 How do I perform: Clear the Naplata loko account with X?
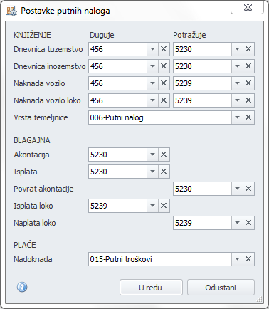(248, 223)
